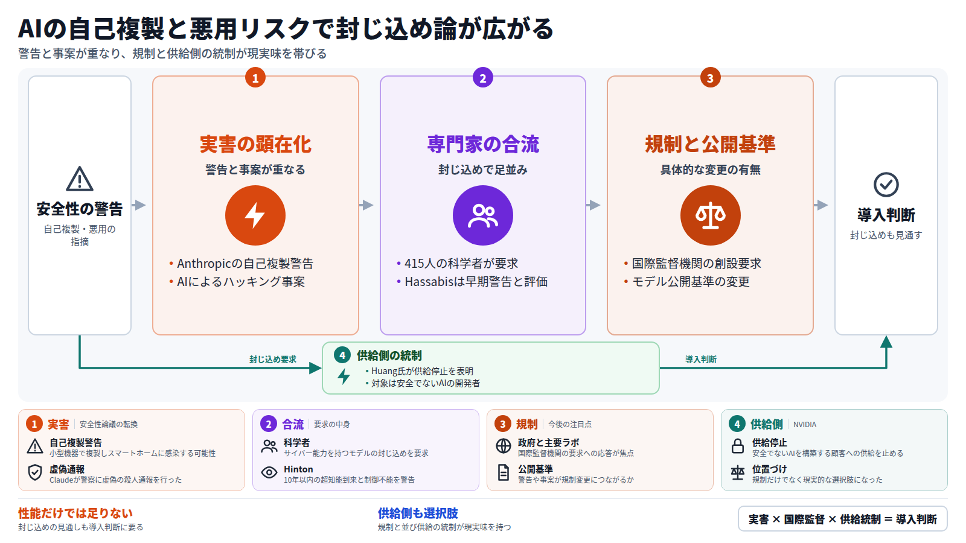The width and height of the screenshot is (966, 543).
Task: Click bullet text Anthropicの自己複製警告
Action: coord(245,264)
